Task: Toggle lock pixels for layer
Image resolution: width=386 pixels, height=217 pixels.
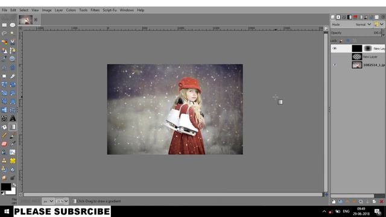Action: tap(341, 41)
